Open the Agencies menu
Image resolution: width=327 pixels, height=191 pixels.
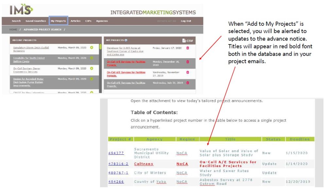click(102, 21)
